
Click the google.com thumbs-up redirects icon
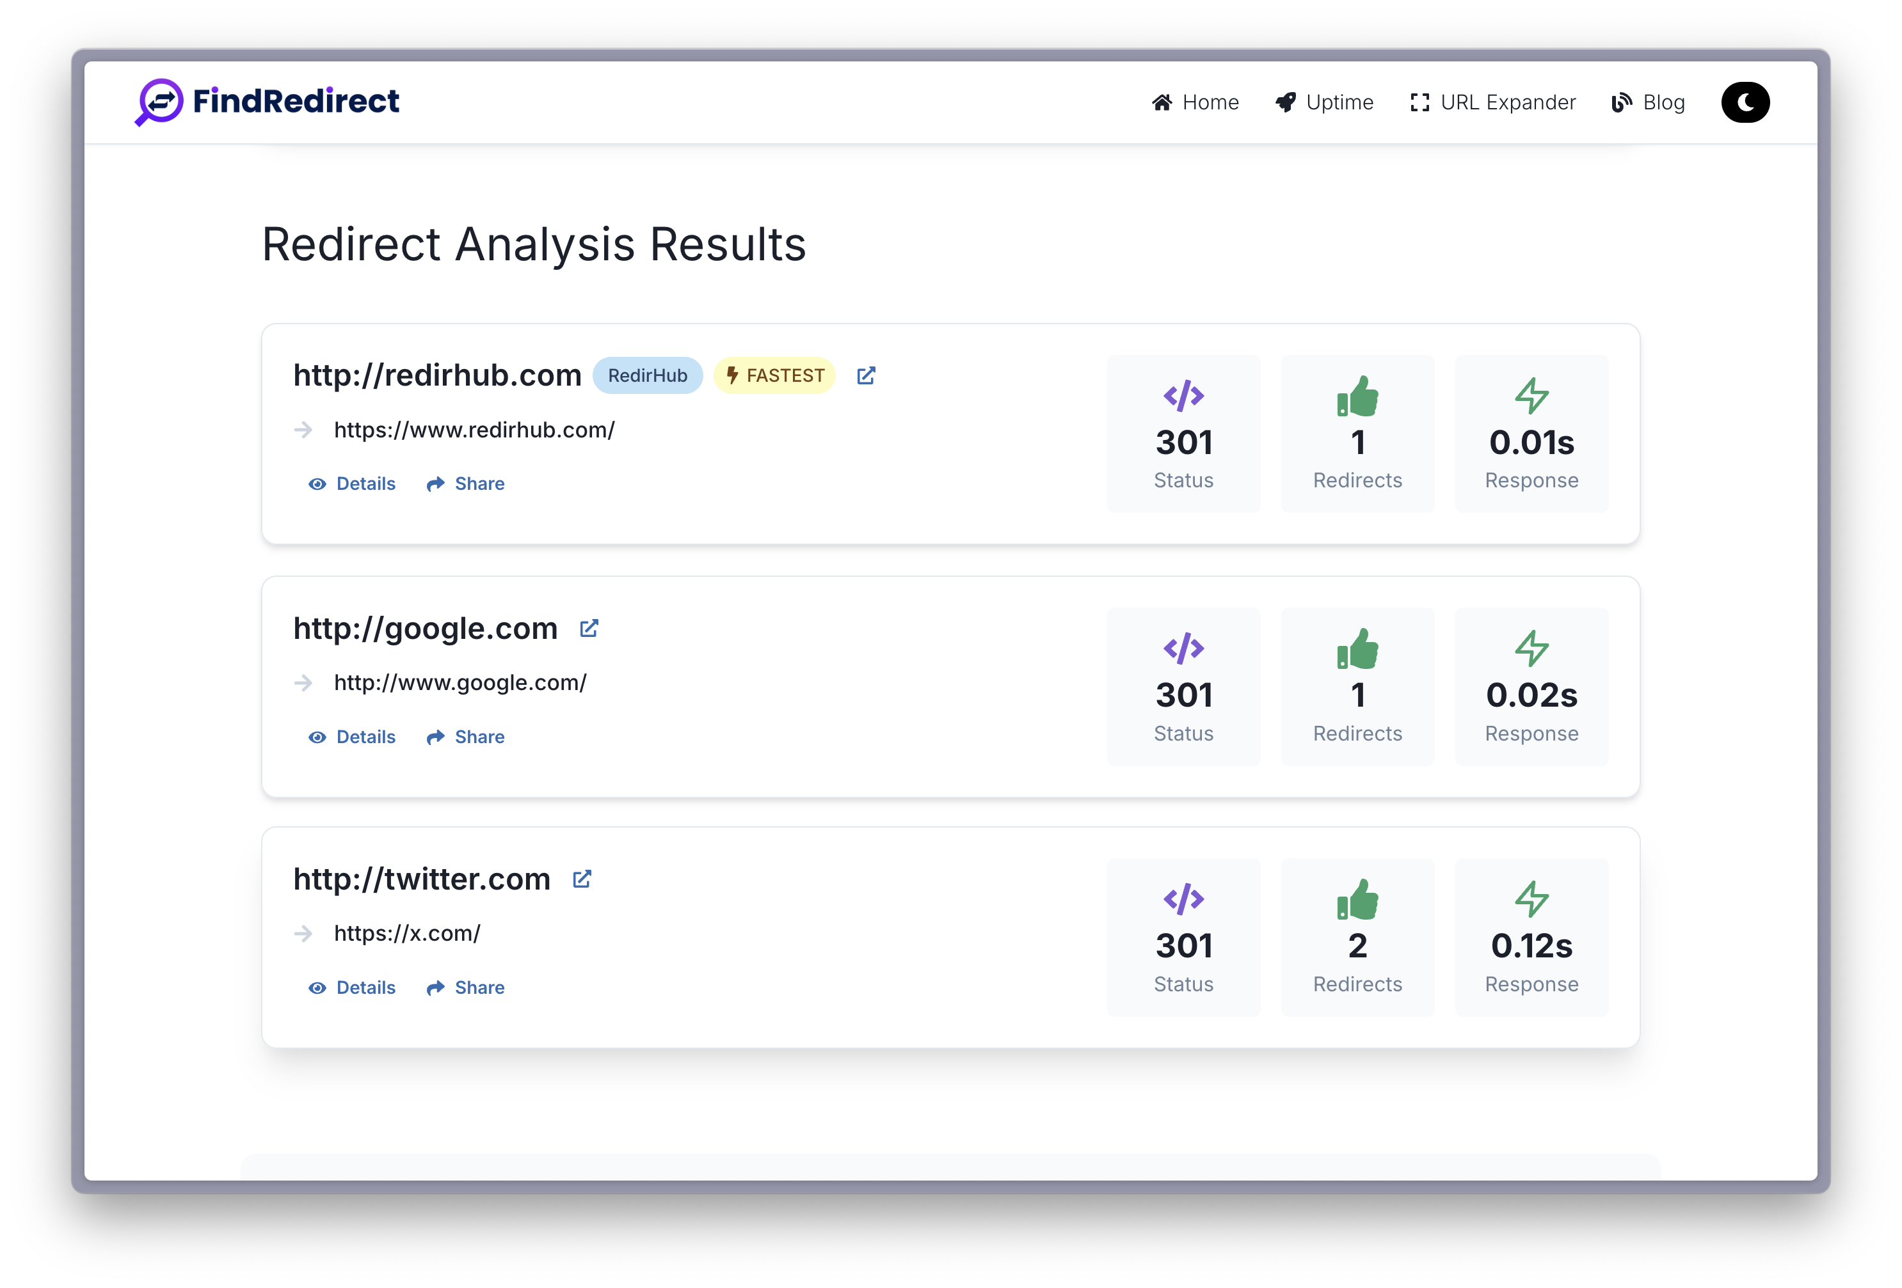(1358, 648)
